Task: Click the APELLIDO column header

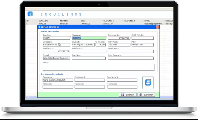Action: (x=44, y=21)
